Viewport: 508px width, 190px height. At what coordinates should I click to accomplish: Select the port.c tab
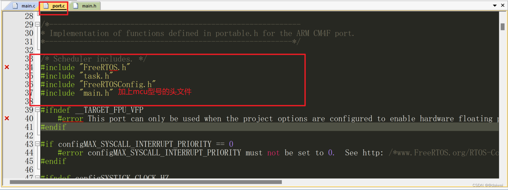click(54, 6)
